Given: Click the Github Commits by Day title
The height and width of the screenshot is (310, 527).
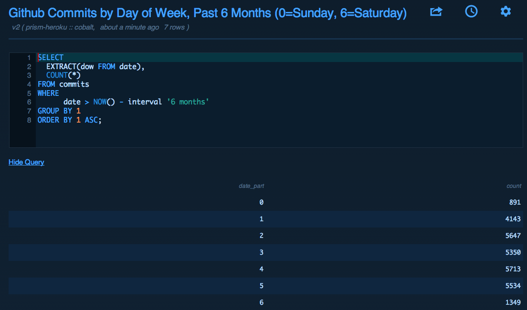Looking at the screenshot, I should pos(208,13).
